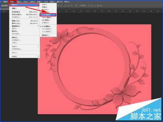Expand the 分析 submenu entry
The height and width of the screenshot is (122, 163).
click(24, 56)
